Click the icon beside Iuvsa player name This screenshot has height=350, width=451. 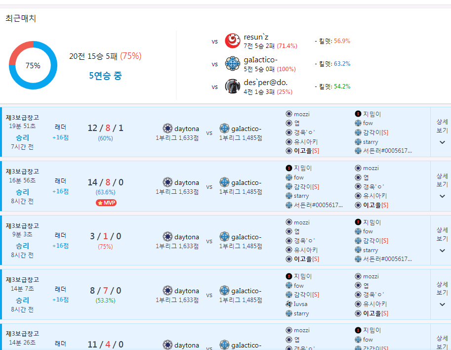289,304
